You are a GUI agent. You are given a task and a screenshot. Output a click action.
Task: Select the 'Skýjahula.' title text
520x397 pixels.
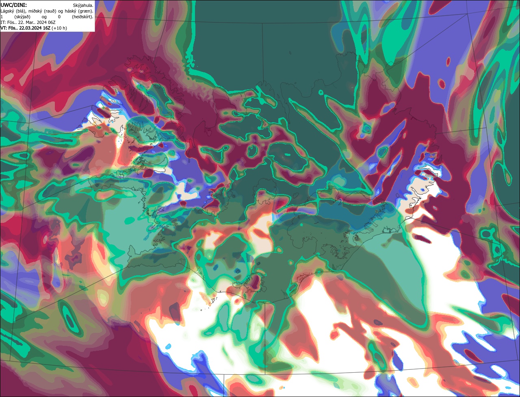tap(83, 5)
